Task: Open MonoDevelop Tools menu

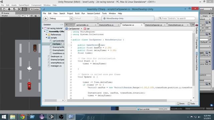Action: pos(104,13)
